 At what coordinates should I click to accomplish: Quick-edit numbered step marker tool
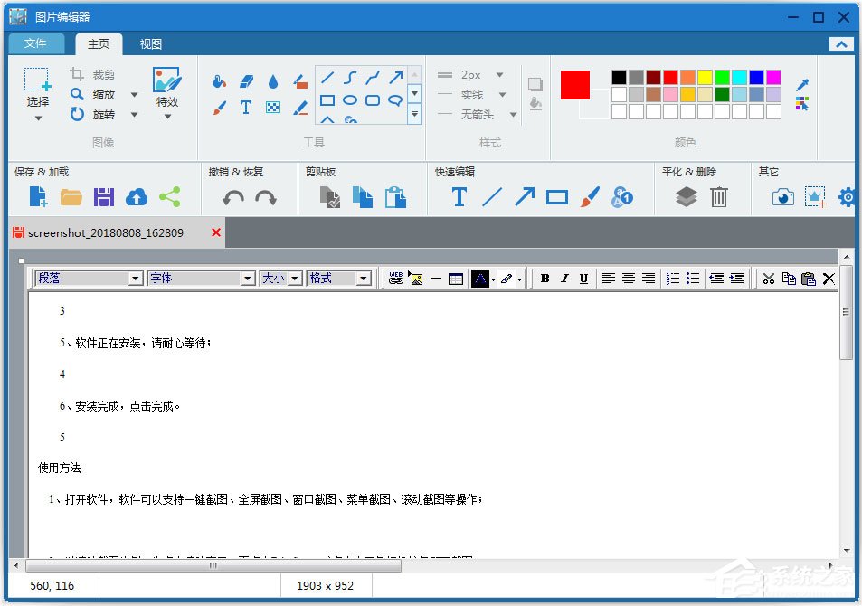(622, 197)
